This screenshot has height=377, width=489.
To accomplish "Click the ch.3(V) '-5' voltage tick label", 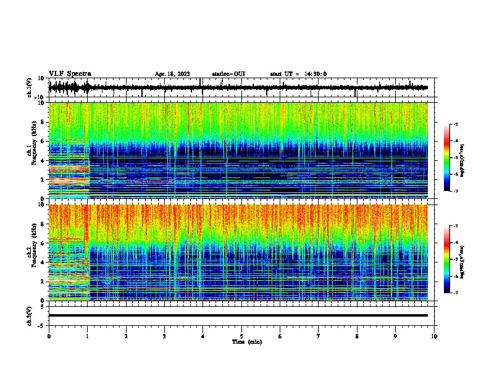I will pyautogui.click(x=41, y=326).
